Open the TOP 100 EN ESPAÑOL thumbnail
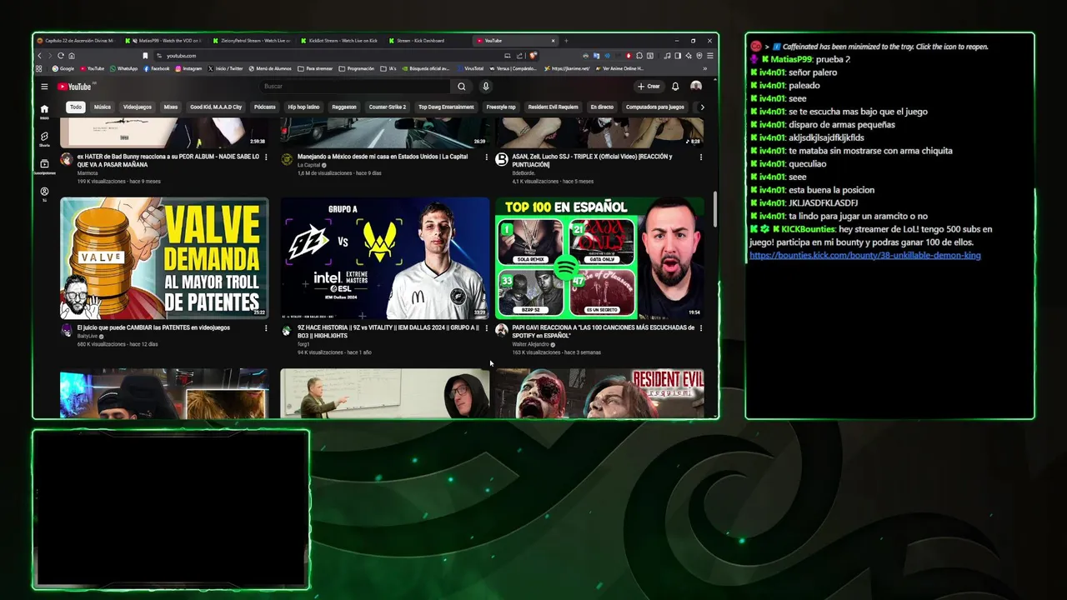The image size is (1067, 600). tap(599, 258)
